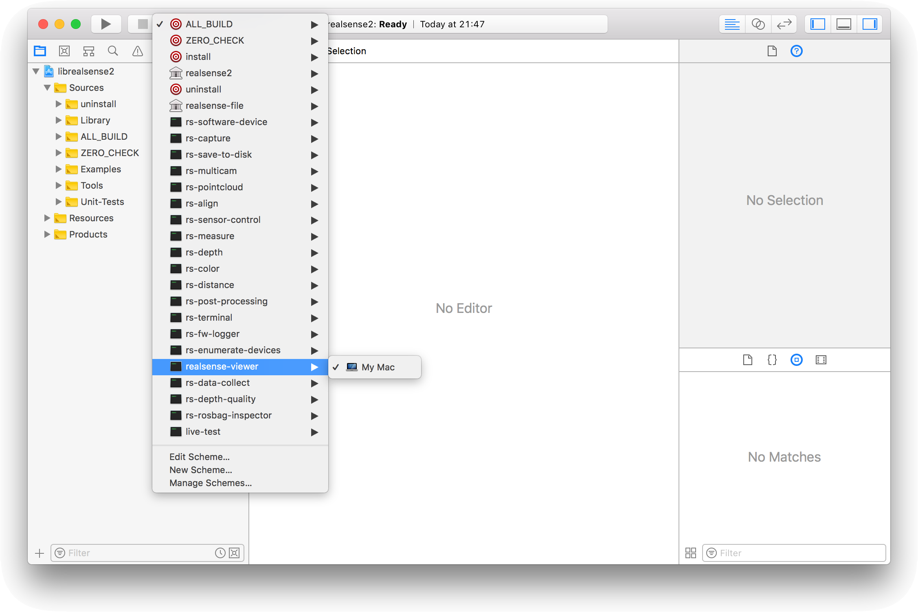
Task: Show the Quick Help inspector
Action: coord(796,51)
